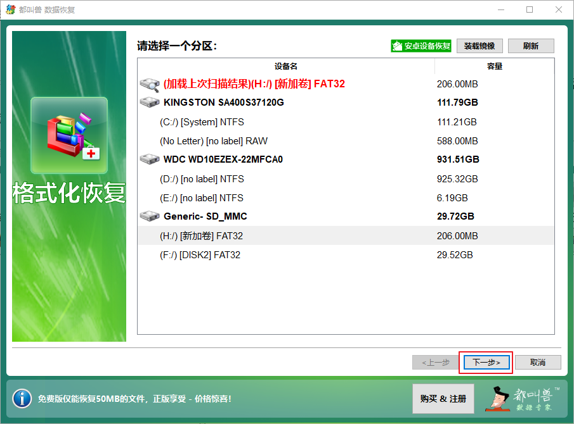Proceed with the 下一步 button
The width and height of the screenshot is (574, 424).
[486, 363]
